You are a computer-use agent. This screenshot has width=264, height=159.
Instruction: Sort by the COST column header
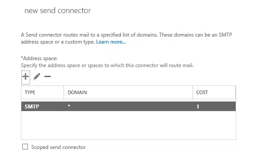[x=214, y=92]
